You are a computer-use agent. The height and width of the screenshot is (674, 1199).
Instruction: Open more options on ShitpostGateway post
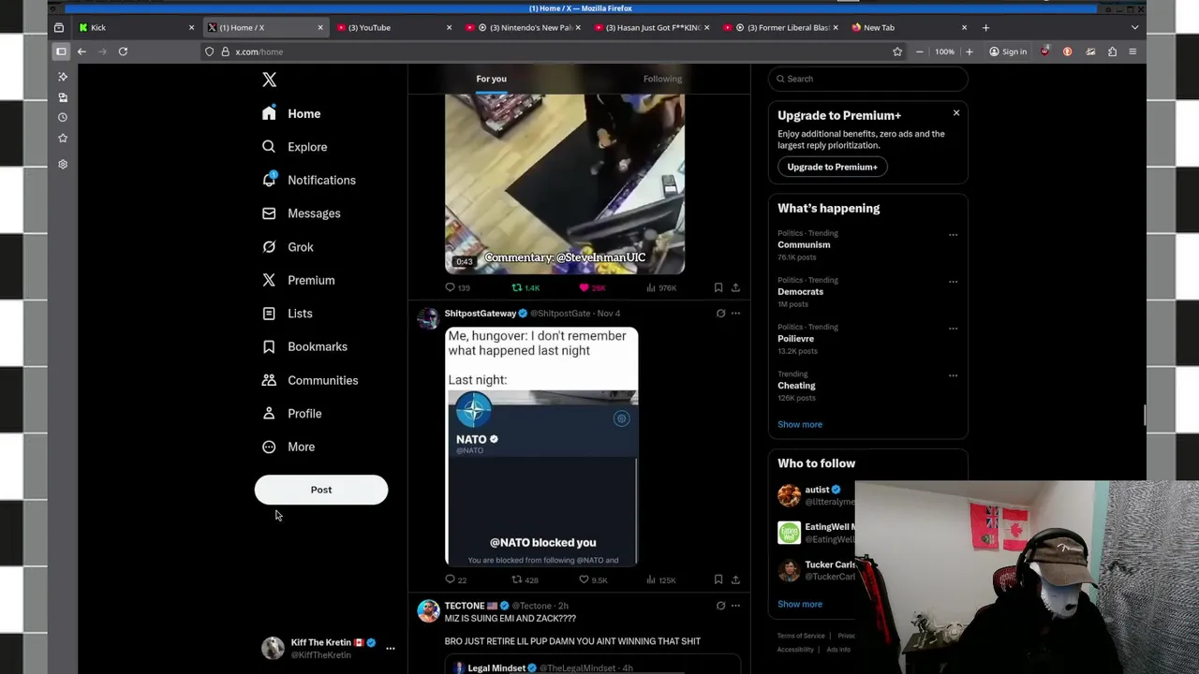pos(735,314)
